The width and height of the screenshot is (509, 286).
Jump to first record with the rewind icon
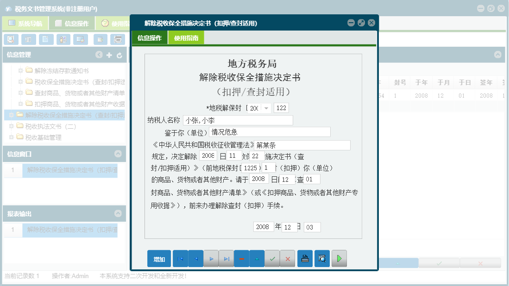pyautogui.click(x=180, y=258)
